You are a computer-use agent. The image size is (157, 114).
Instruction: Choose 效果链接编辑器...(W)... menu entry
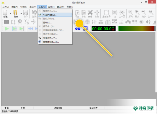point(55,30)
